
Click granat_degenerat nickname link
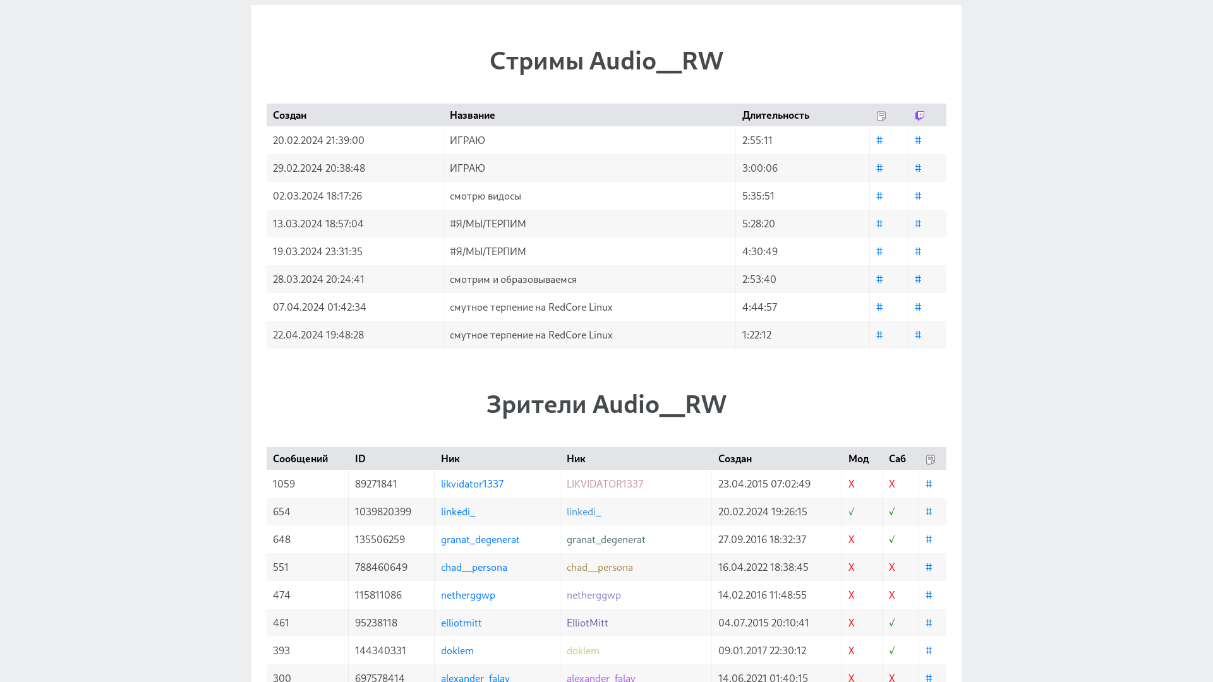click(x=480, y=539)
